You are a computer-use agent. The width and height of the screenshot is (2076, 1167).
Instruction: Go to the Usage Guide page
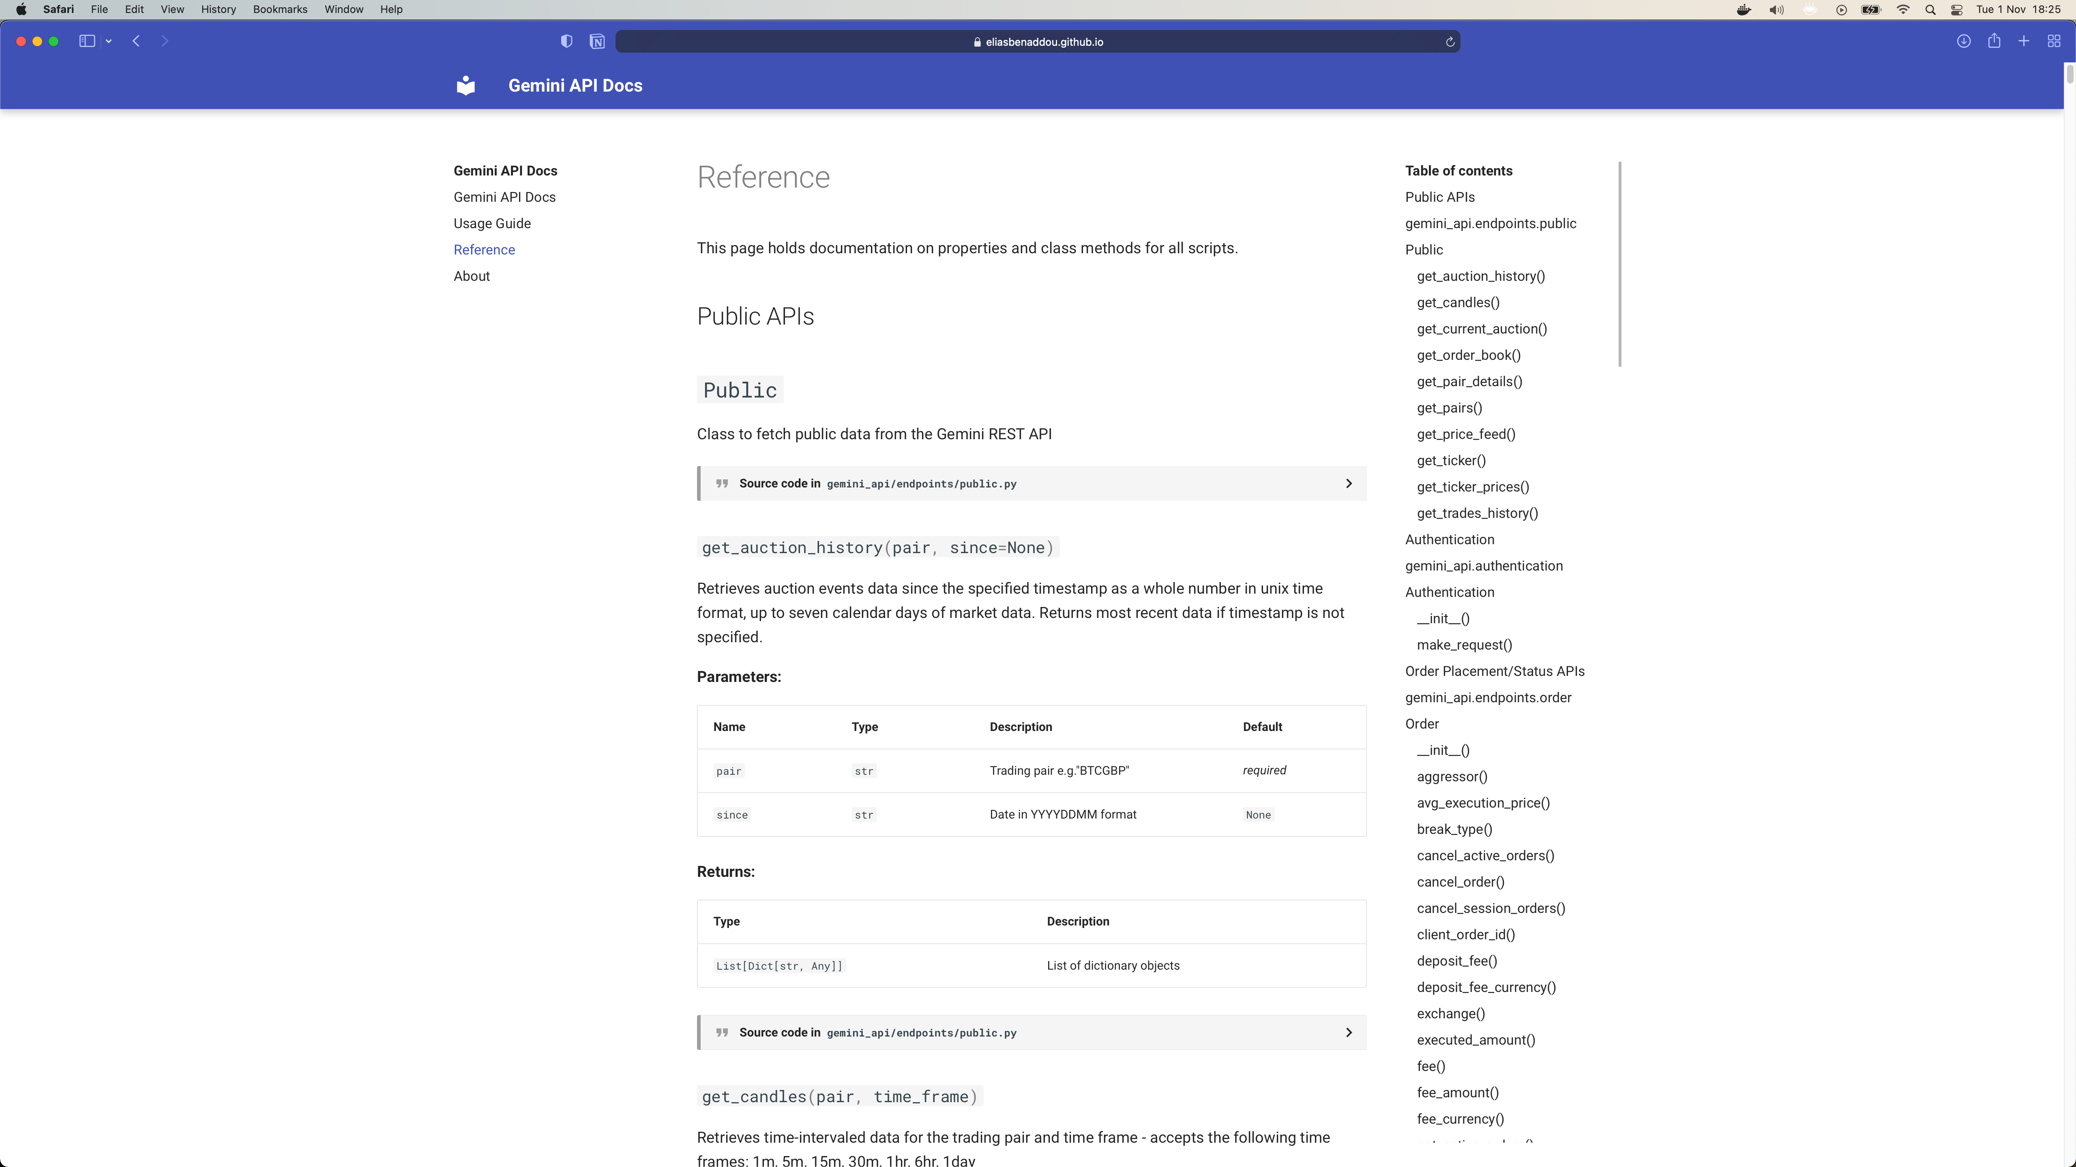click(x=491, y=223)
